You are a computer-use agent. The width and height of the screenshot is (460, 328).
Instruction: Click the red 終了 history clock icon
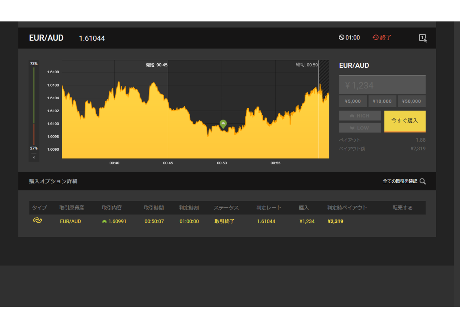coord(376,38)
